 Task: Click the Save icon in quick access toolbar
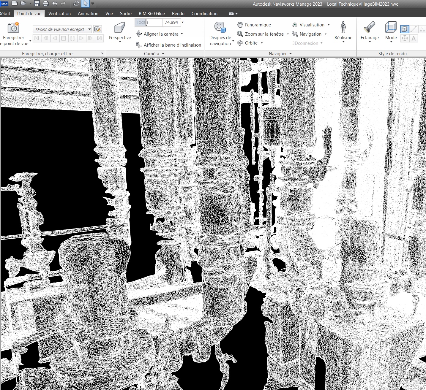click(x=37, y=4)
